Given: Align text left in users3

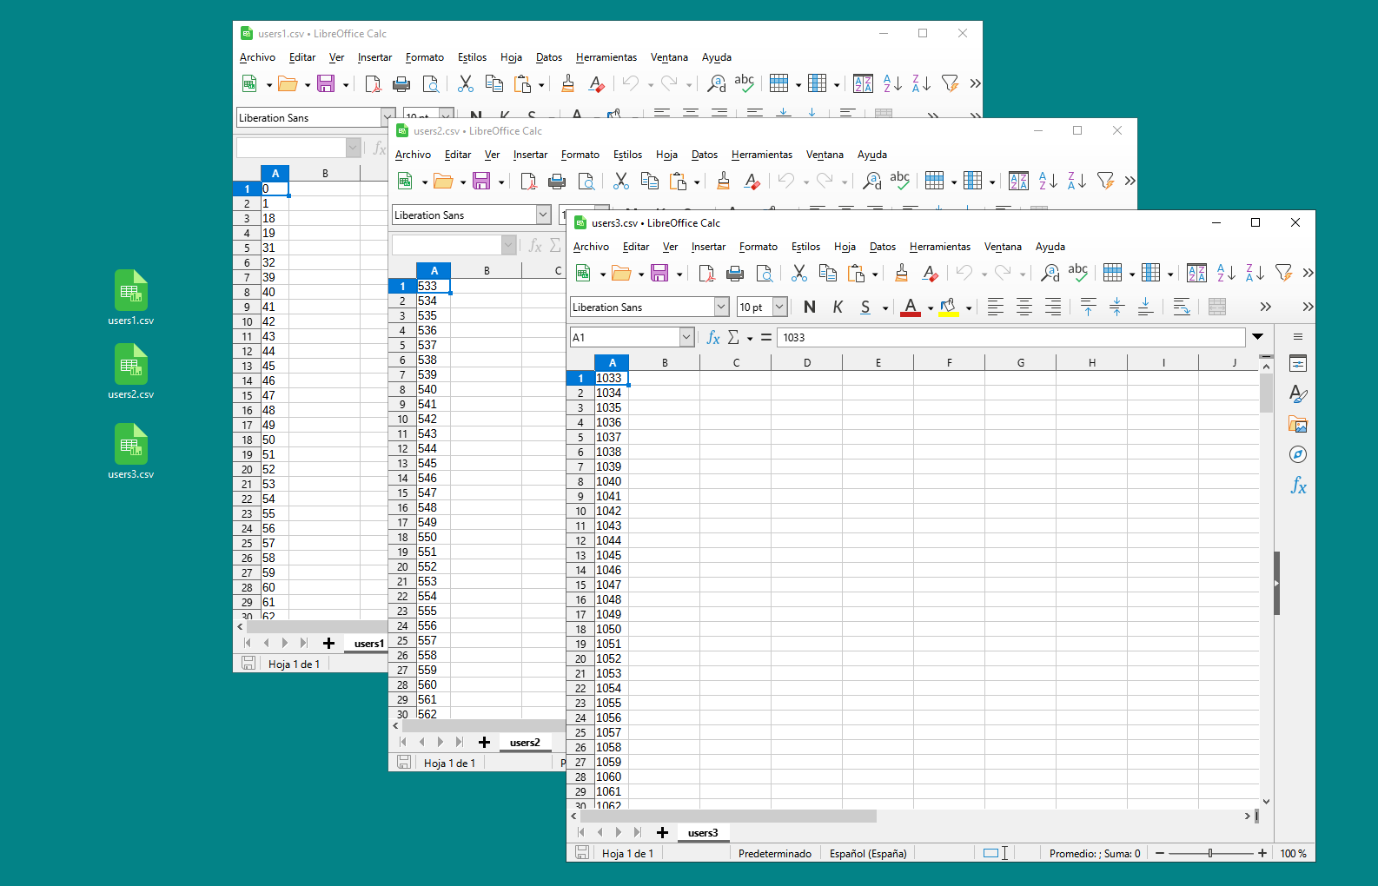Looking at the screenshot, I should pyautogui.click(x=996, y=307).
